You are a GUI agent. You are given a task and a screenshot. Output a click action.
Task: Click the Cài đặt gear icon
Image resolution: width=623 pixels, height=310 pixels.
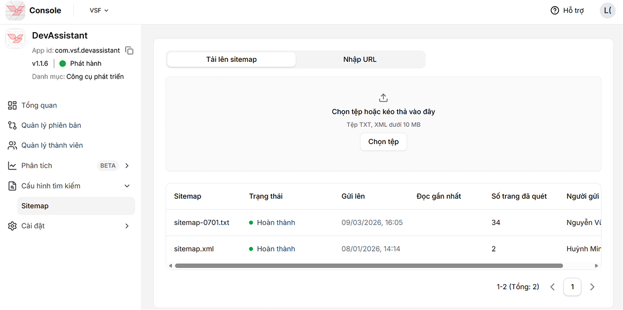[x=12, y=226]
